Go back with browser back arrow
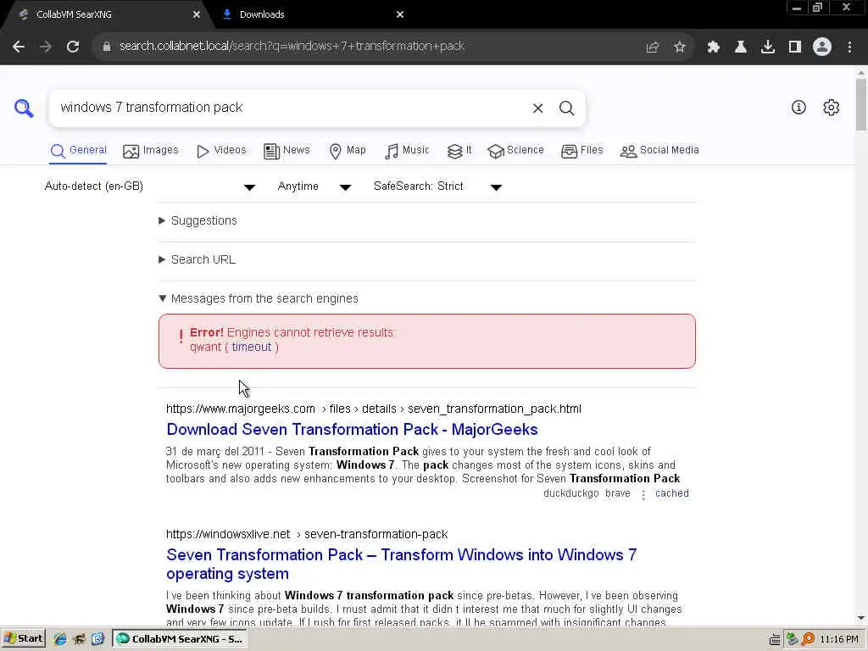This screenshot has height=651, width=868. pos(19,47)
